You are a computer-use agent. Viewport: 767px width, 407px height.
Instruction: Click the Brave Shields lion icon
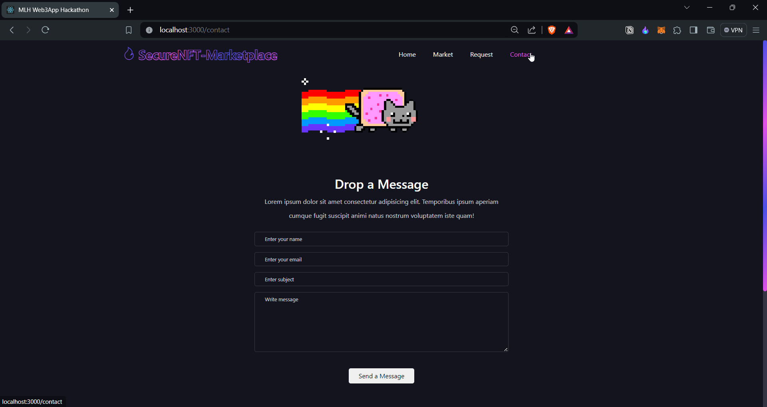point(552,30)
